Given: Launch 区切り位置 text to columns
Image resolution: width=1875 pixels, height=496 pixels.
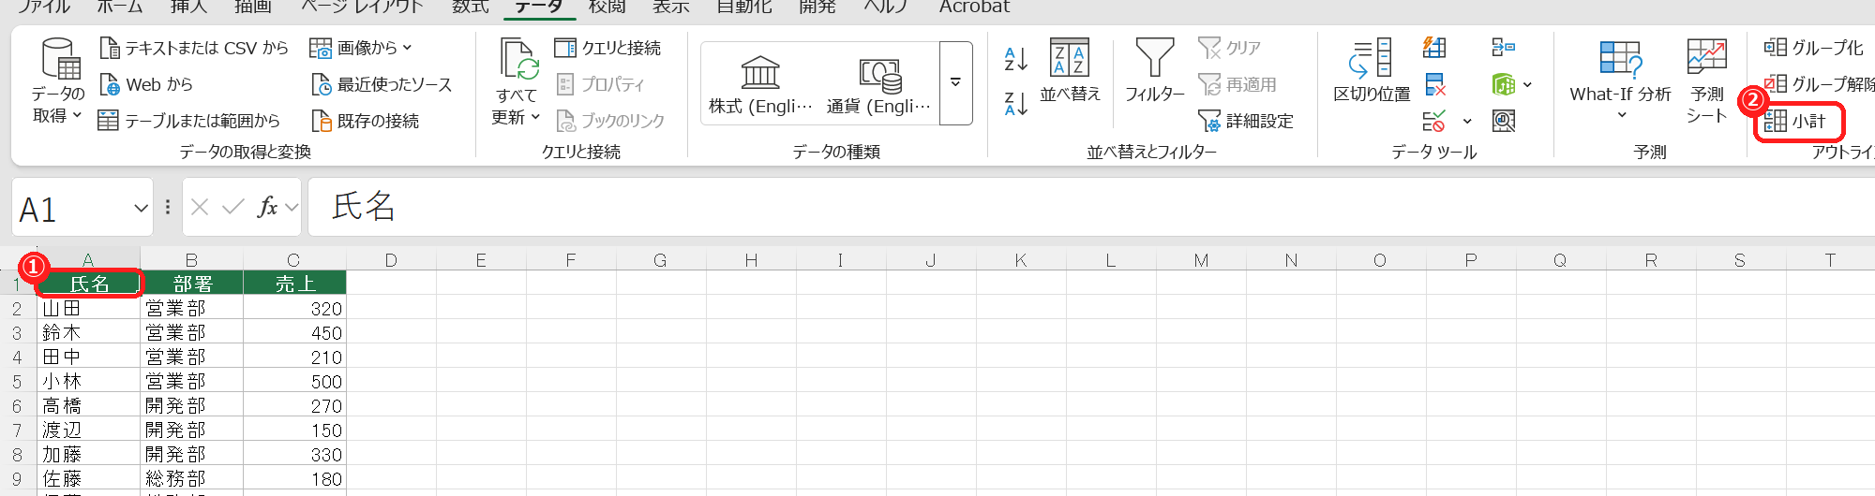Looking at the screenshot, I should 1372,70.
